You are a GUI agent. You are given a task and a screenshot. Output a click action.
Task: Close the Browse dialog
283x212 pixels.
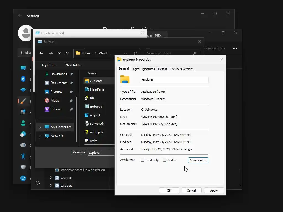200,41
